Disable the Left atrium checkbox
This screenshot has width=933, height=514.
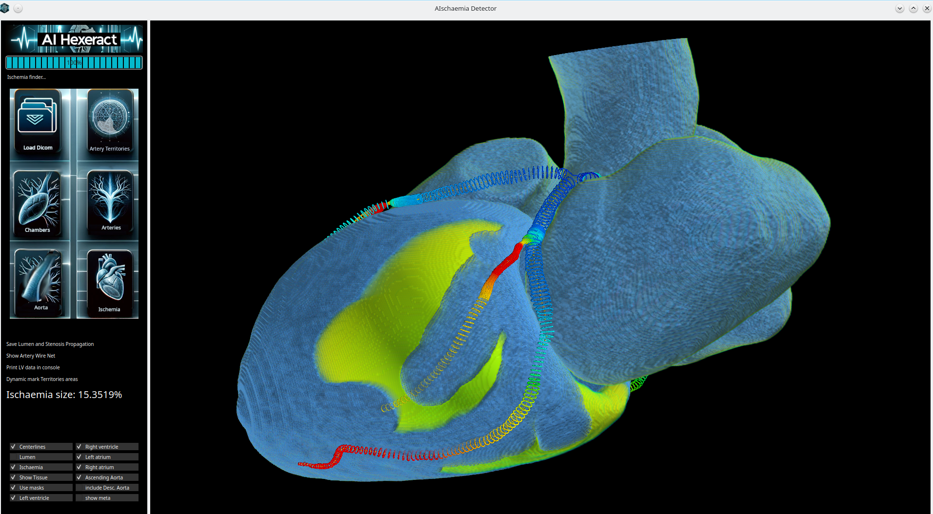click(x=106, y=457)
